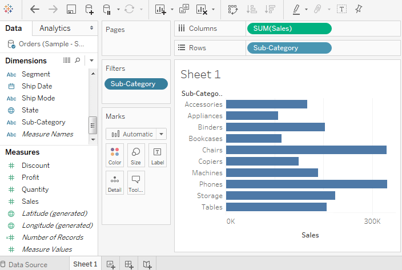Click the Tableau start page logo icon

(x=8, y=9)
